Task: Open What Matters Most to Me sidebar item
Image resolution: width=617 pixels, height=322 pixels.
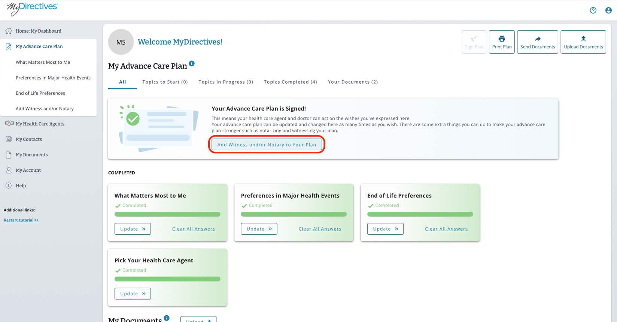Action: (x=43, y=62)
